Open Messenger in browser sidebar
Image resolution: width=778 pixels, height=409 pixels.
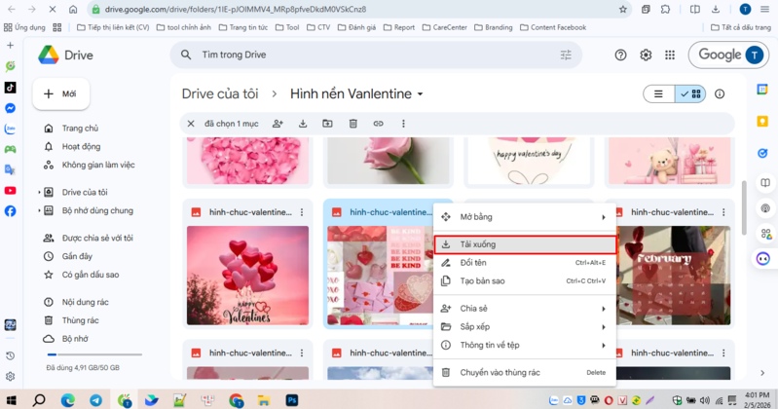tap(10, 108)
